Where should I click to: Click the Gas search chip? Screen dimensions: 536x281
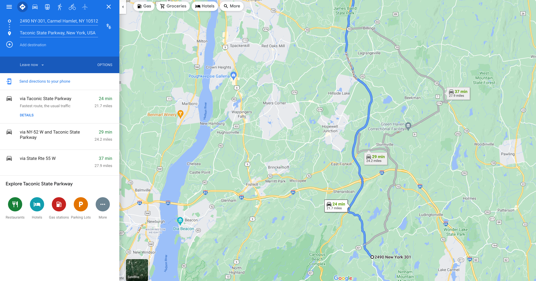[x=144, y=6]
